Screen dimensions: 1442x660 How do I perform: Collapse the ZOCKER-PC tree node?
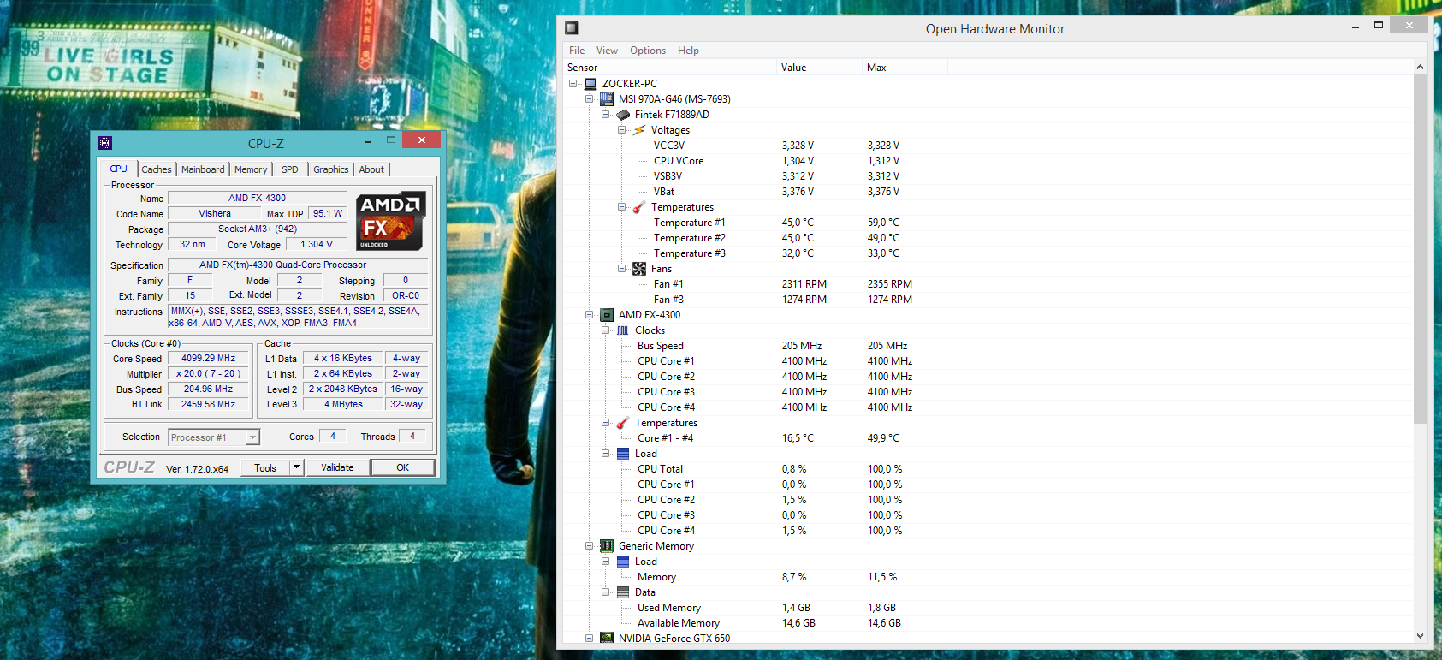tap(573, 84)
